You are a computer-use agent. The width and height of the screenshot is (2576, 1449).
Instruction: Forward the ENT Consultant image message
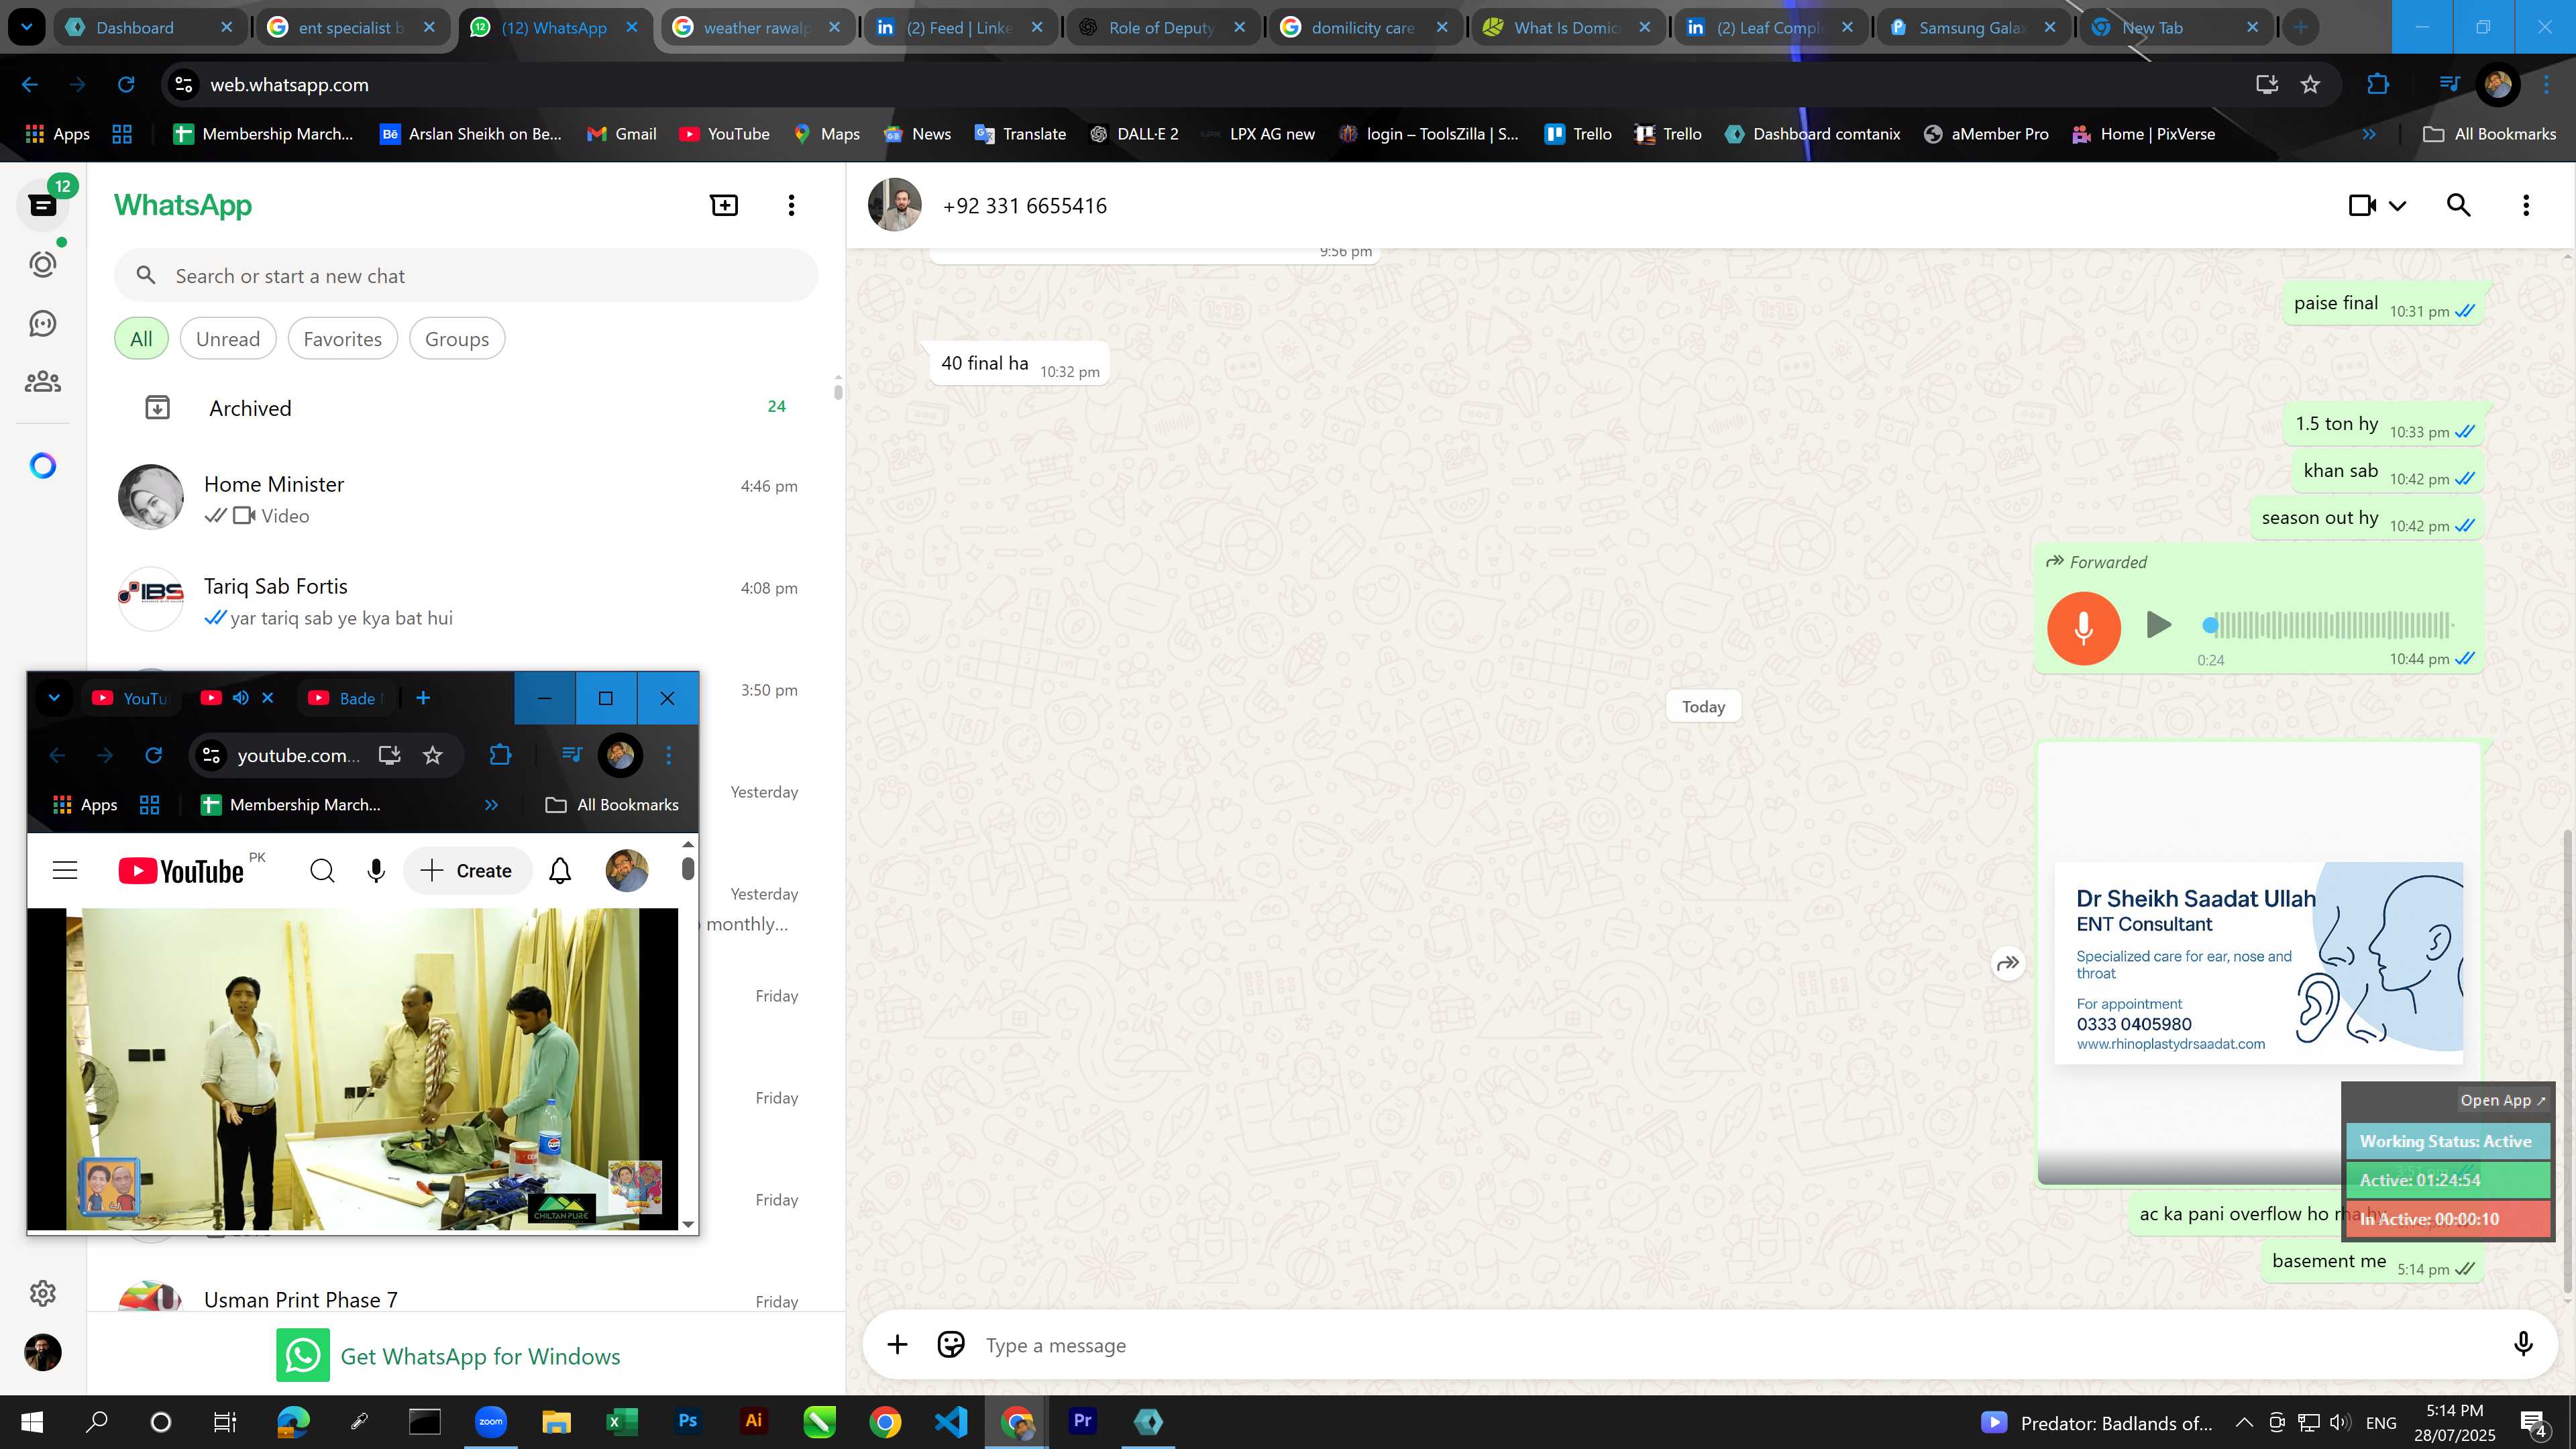pyautogui.click(x=2008, y=963)
